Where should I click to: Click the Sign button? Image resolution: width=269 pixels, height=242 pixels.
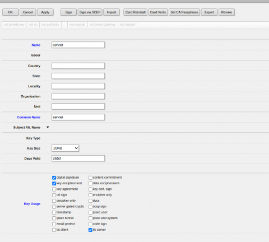pyautogui.click(x=68, y=12)
